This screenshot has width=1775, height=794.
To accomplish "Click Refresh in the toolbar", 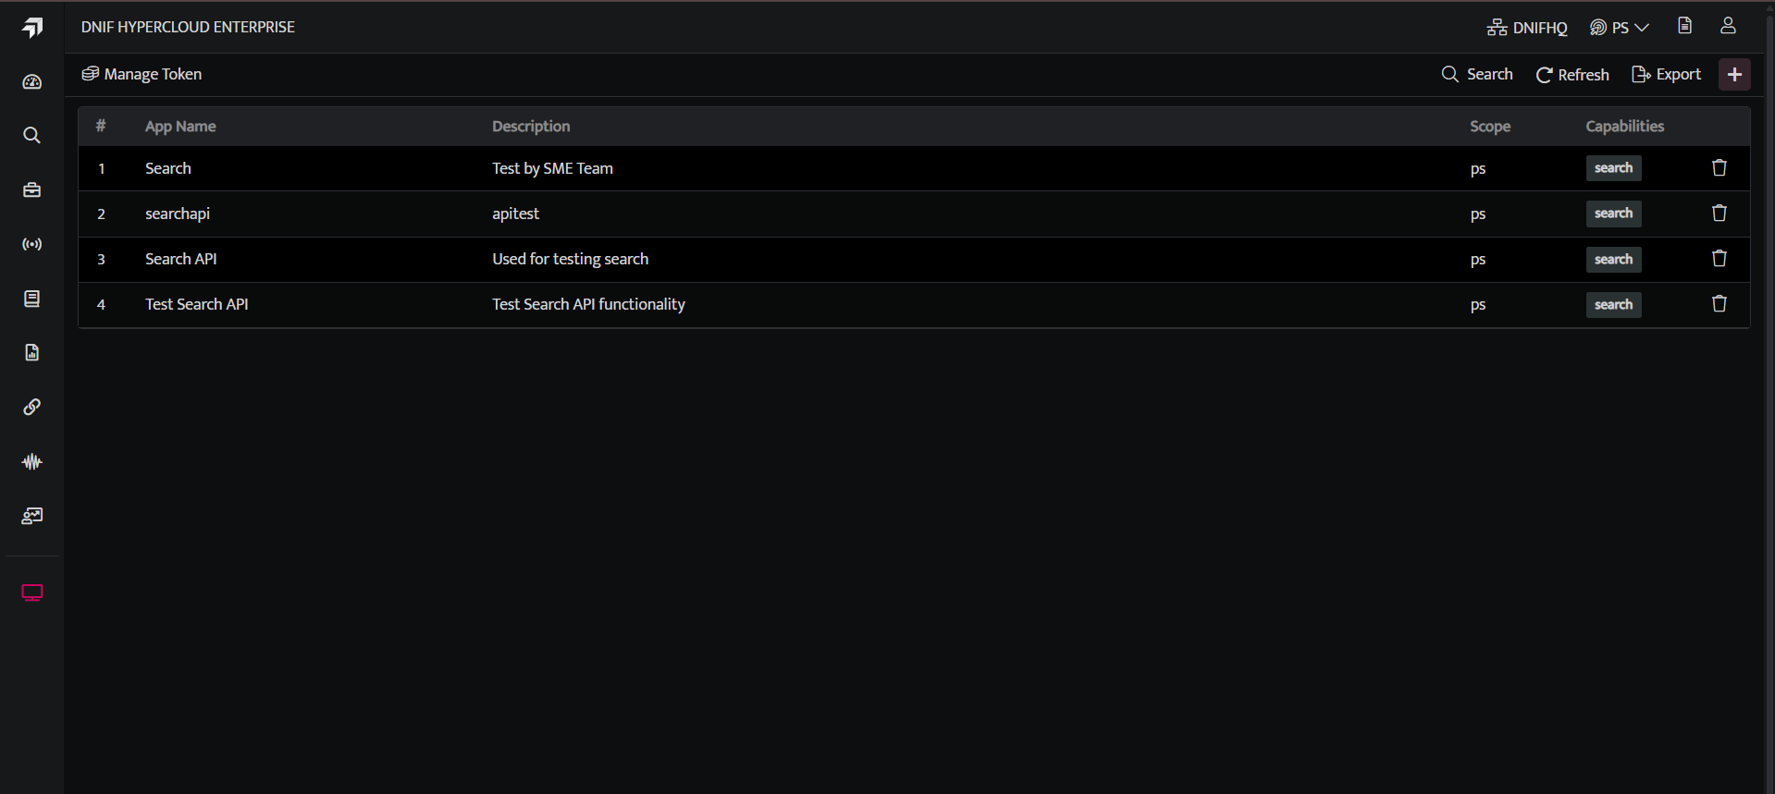I will (1572, 75).
